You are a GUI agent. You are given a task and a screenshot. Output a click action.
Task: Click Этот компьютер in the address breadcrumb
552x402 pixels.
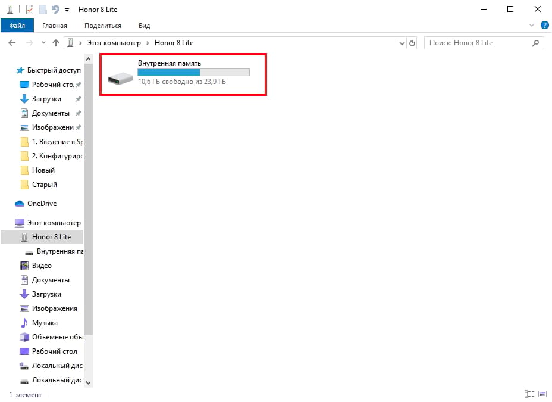[114, 43]
